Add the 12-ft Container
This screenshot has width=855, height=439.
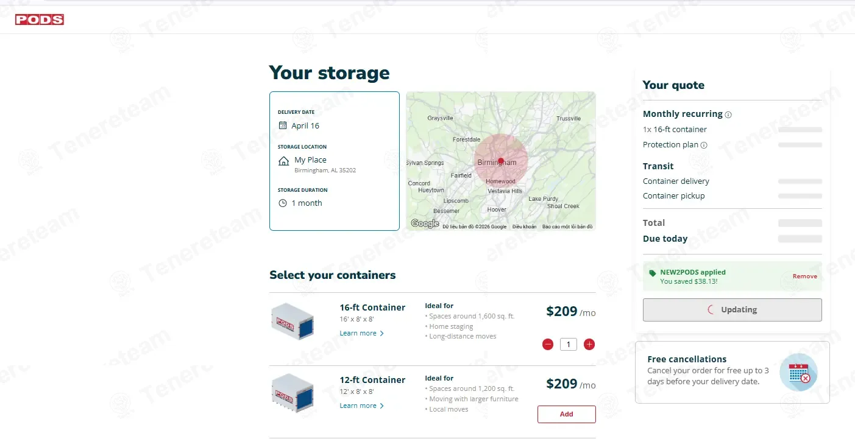point(567,414)
